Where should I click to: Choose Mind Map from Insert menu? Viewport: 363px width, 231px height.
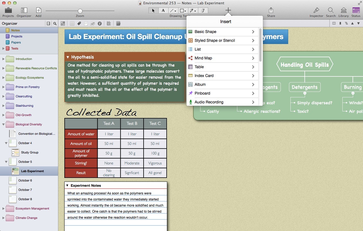(203, 58)
